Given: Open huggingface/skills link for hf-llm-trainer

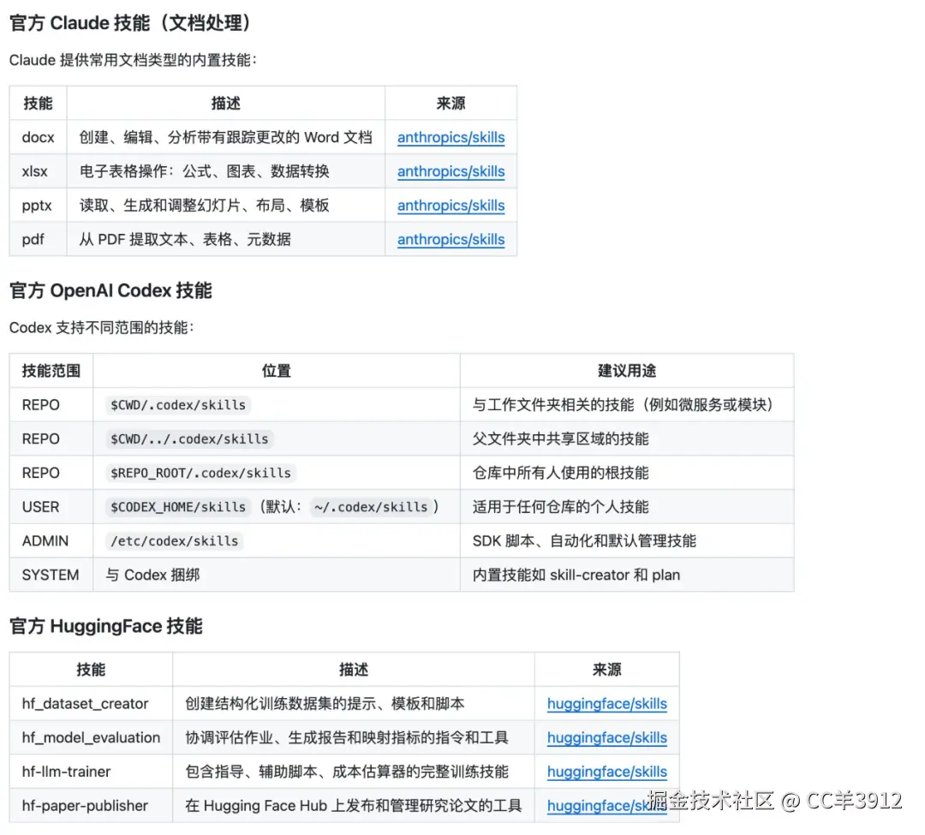Looking at the screenshot, I should [x=607, y=772].
